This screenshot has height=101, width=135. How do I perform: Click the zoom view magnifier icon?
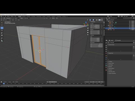point(88,28)
